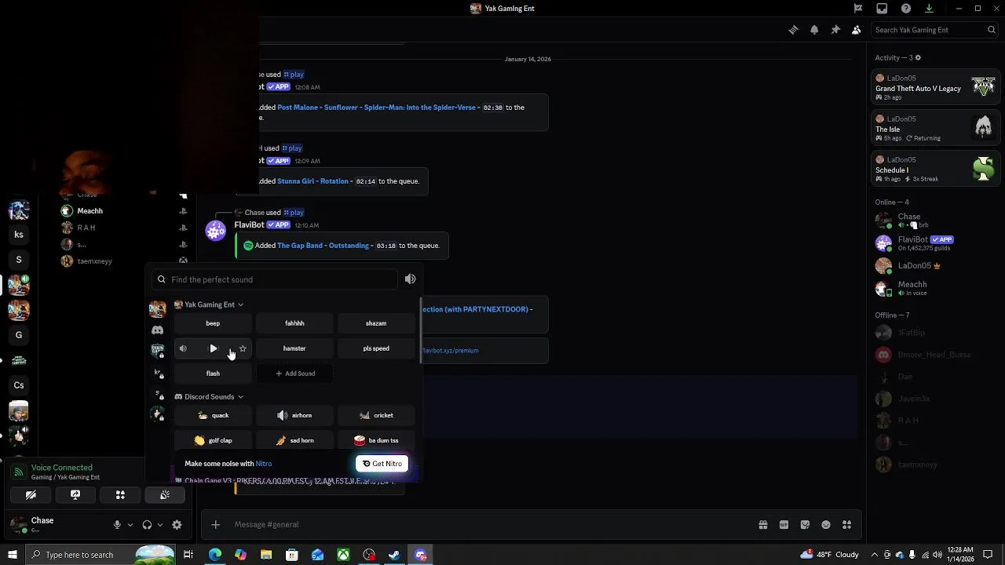
Task: Open the Inbox icon
Action: (x=882, y=9)
